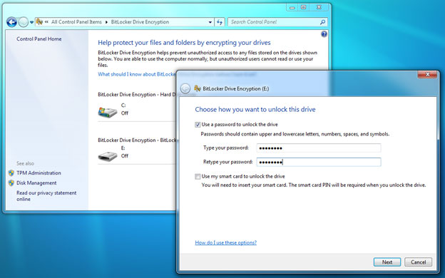Viewport: 445px width, 278px height.
Task: Click the shield icon beside Disk Management
Action: coord(11,183)
